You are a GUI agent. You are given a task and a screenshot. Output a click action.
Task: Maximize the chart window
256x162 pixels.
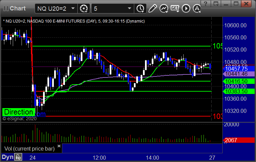click(236, 4)
